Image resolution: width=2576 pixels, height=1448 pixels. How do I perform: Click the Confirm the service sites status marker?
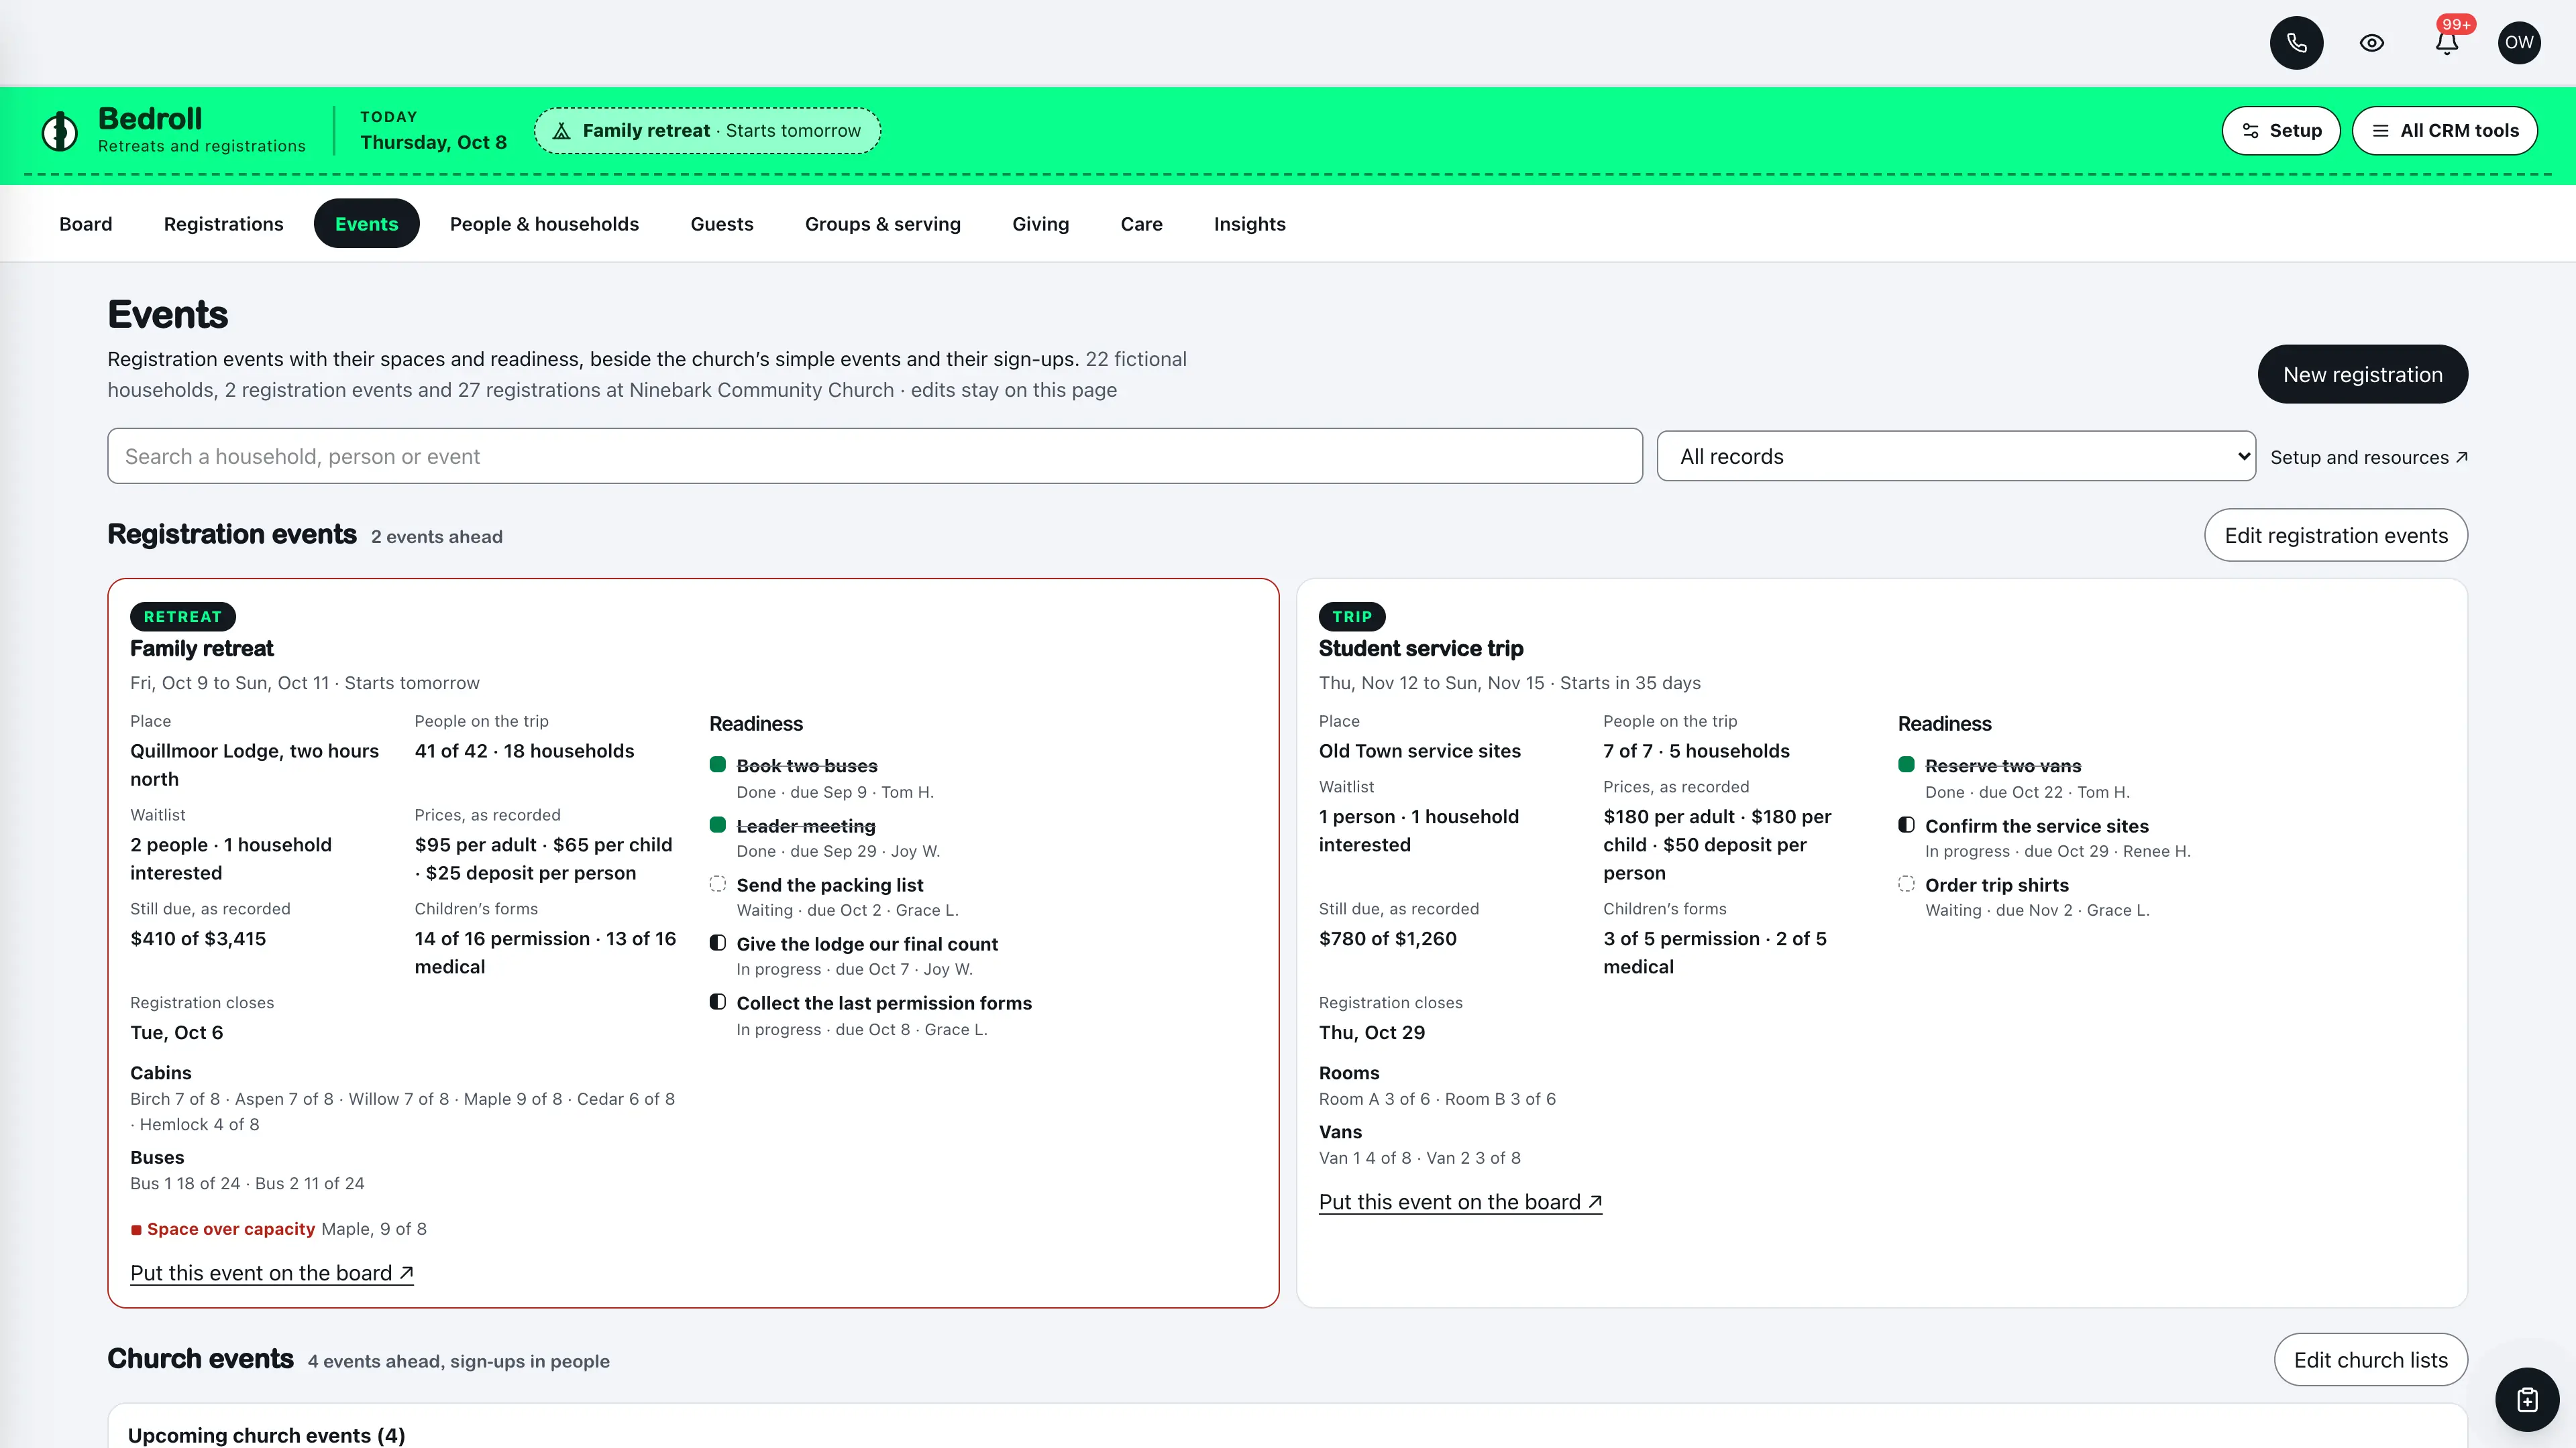tap(1906, 825)
